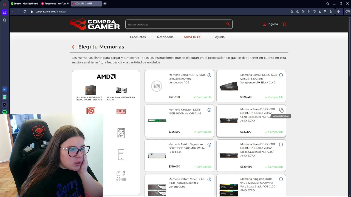
Task: Click the ad blocker shield icon
Action: (303, 11)
